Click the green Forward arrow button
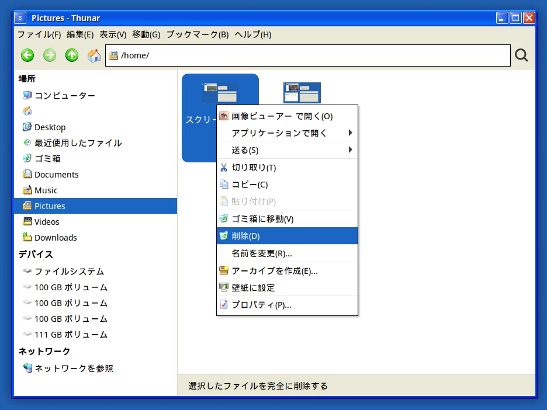547x410 pixels. click(x=50, y=55)
